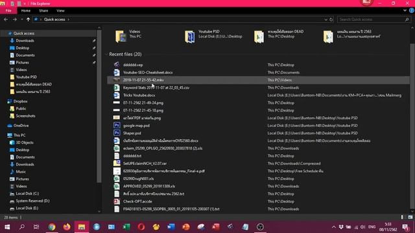Open taskbar Search magnifier
Image resolution: width=415 pixels, height=233 pixels.
click(22, 227)
